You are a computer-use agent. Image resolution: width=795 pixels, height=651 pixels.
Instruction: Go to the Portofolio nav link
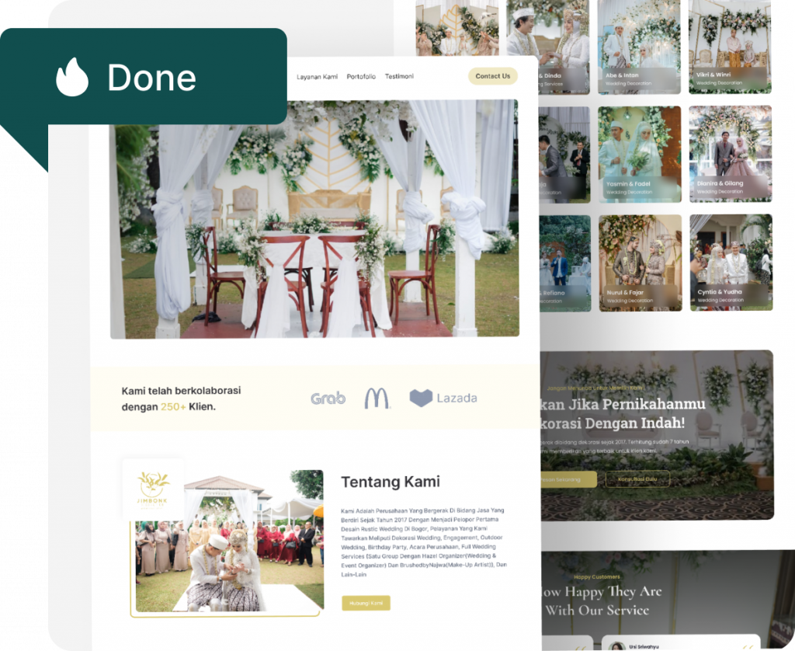[x=361, y=76]
